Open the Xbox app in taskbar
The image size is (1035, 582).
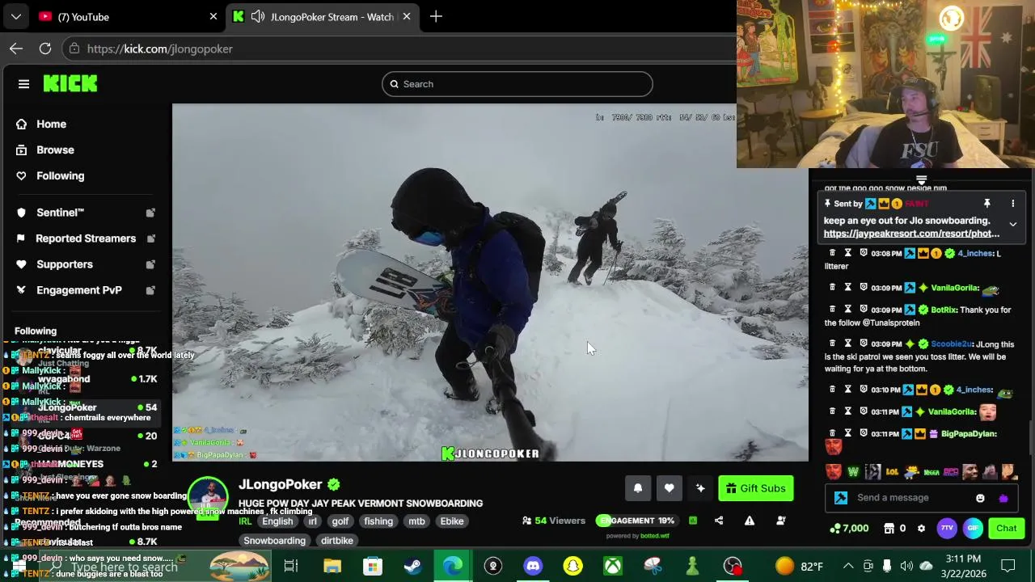613,566
